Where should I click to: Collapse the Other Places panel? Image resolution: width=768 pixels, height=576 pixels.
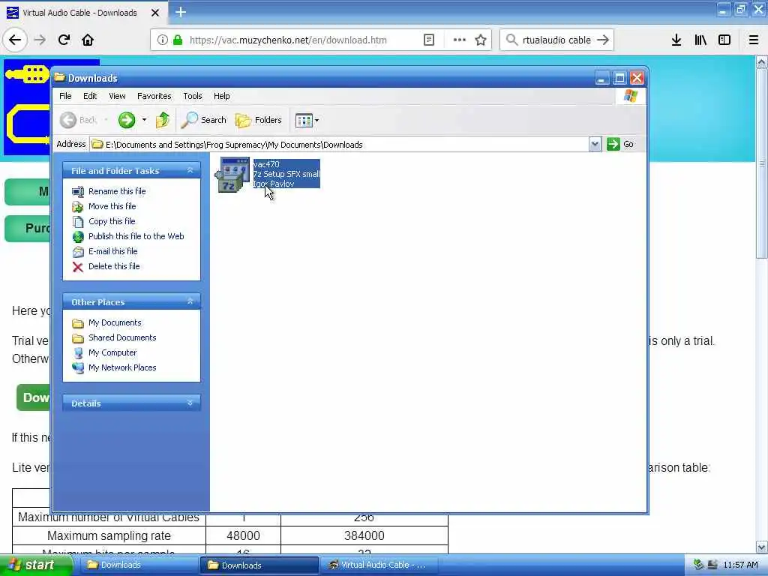tap(190, 301)
